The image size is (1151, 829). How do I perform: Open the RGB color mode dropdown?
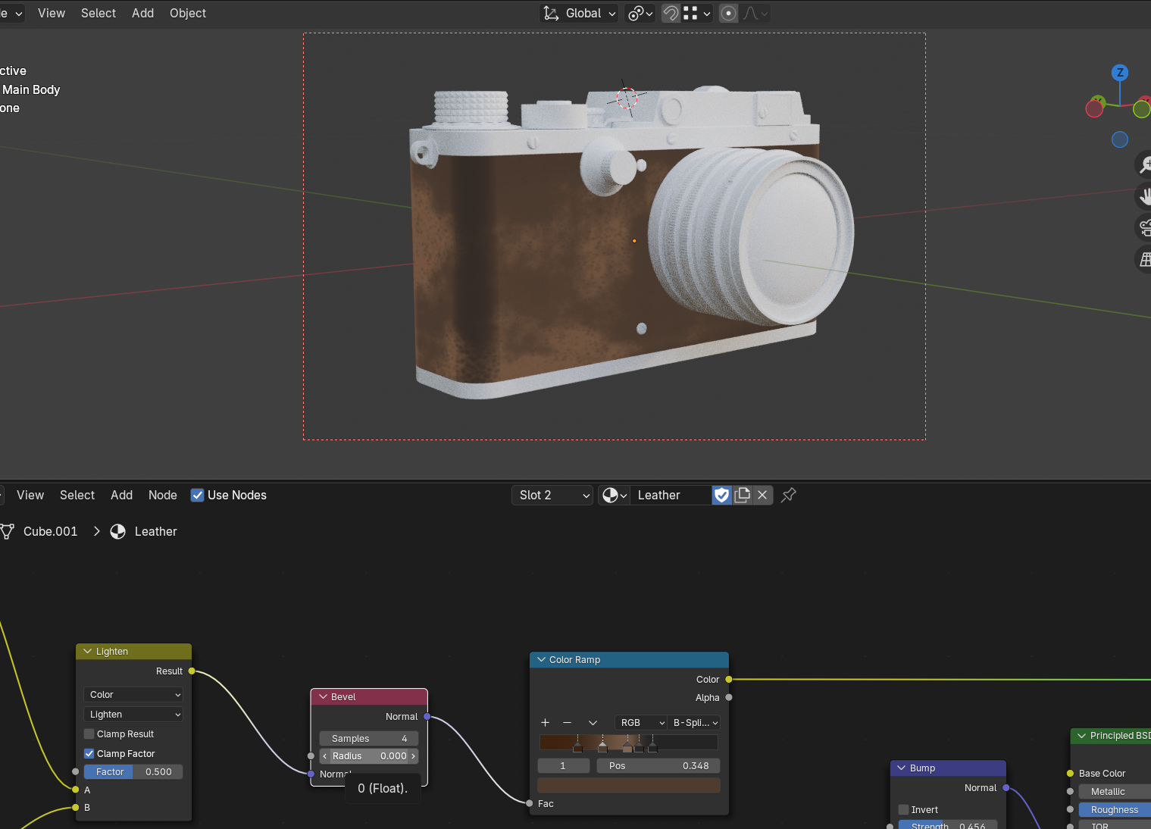[x=641, y=722]
